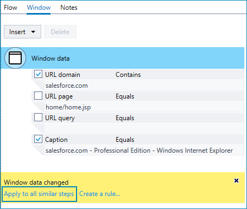247x209 pixels.
Task: Change the Contains operator for URL domain
Action: [128, 75]
